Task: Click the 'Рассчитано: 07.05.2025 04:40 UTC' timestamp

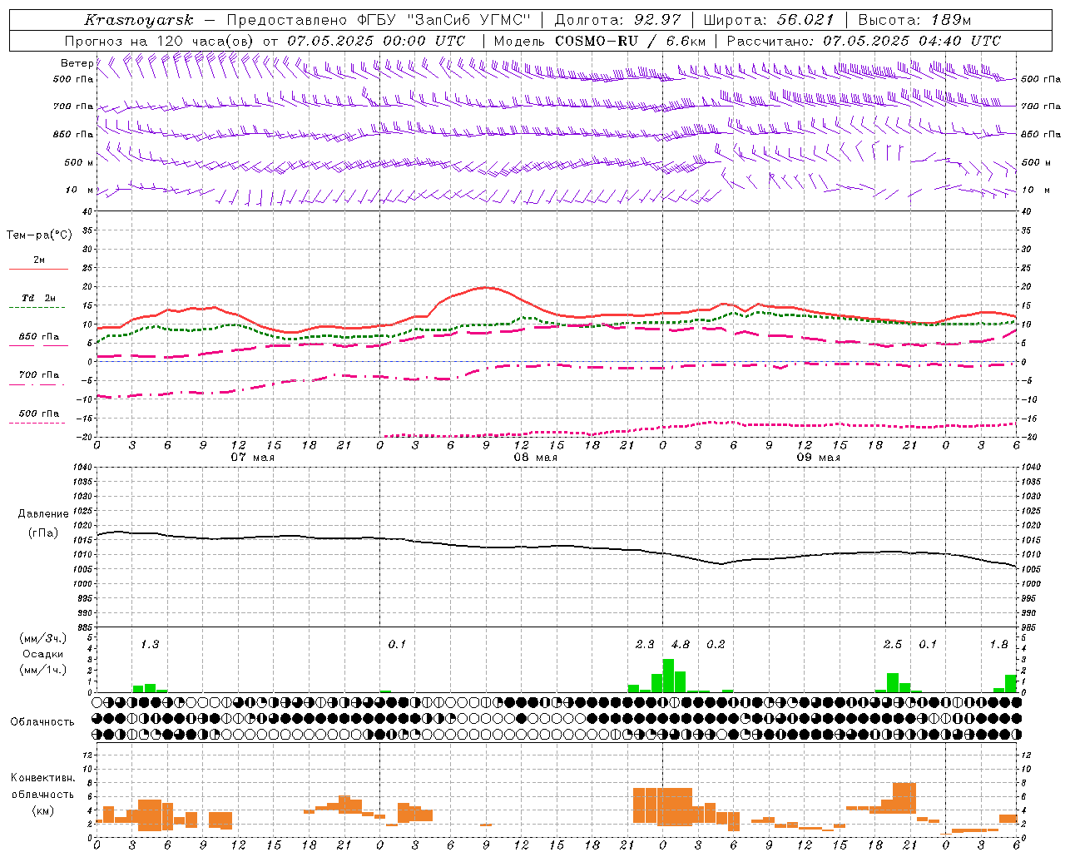Action: pos(864,41)
